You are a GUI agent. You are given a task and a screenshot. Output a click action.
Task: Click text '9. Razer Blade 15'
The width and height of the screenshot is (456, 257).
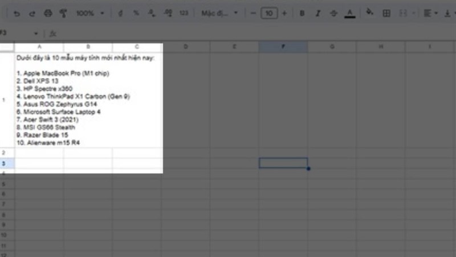coord(42,135)
